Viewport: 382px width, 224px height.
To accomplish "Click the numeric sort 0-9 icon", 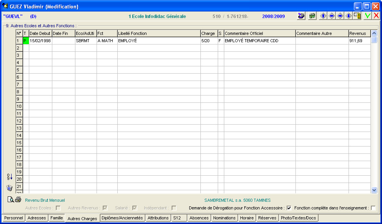I will [x=10, y=177].
